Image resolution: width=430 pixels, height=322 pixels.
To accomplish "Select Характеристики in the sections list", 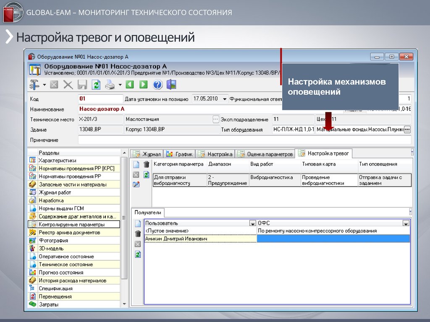I will 57,161.
